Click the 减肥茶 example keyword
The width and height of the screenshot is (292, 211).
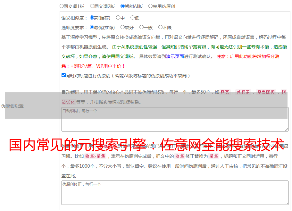(243, 92)
